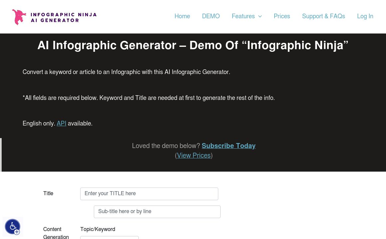The image size is (386, 239).
Task: Click the AI Infographic Generator page heading
Action: click(x=193, y=45)
